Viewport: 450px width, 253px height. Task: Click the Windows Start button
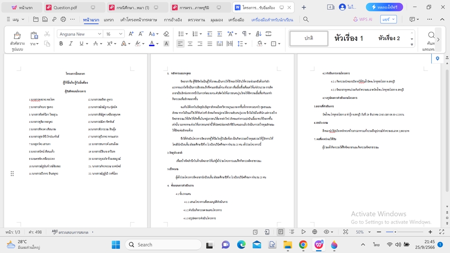point(116,245)
